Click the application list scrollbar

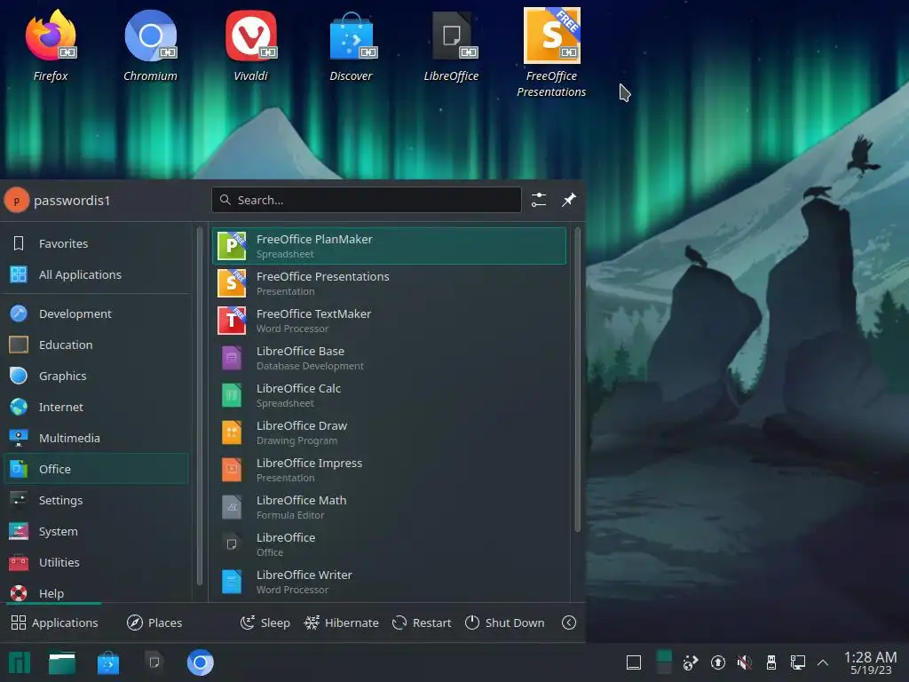[577, 380]
